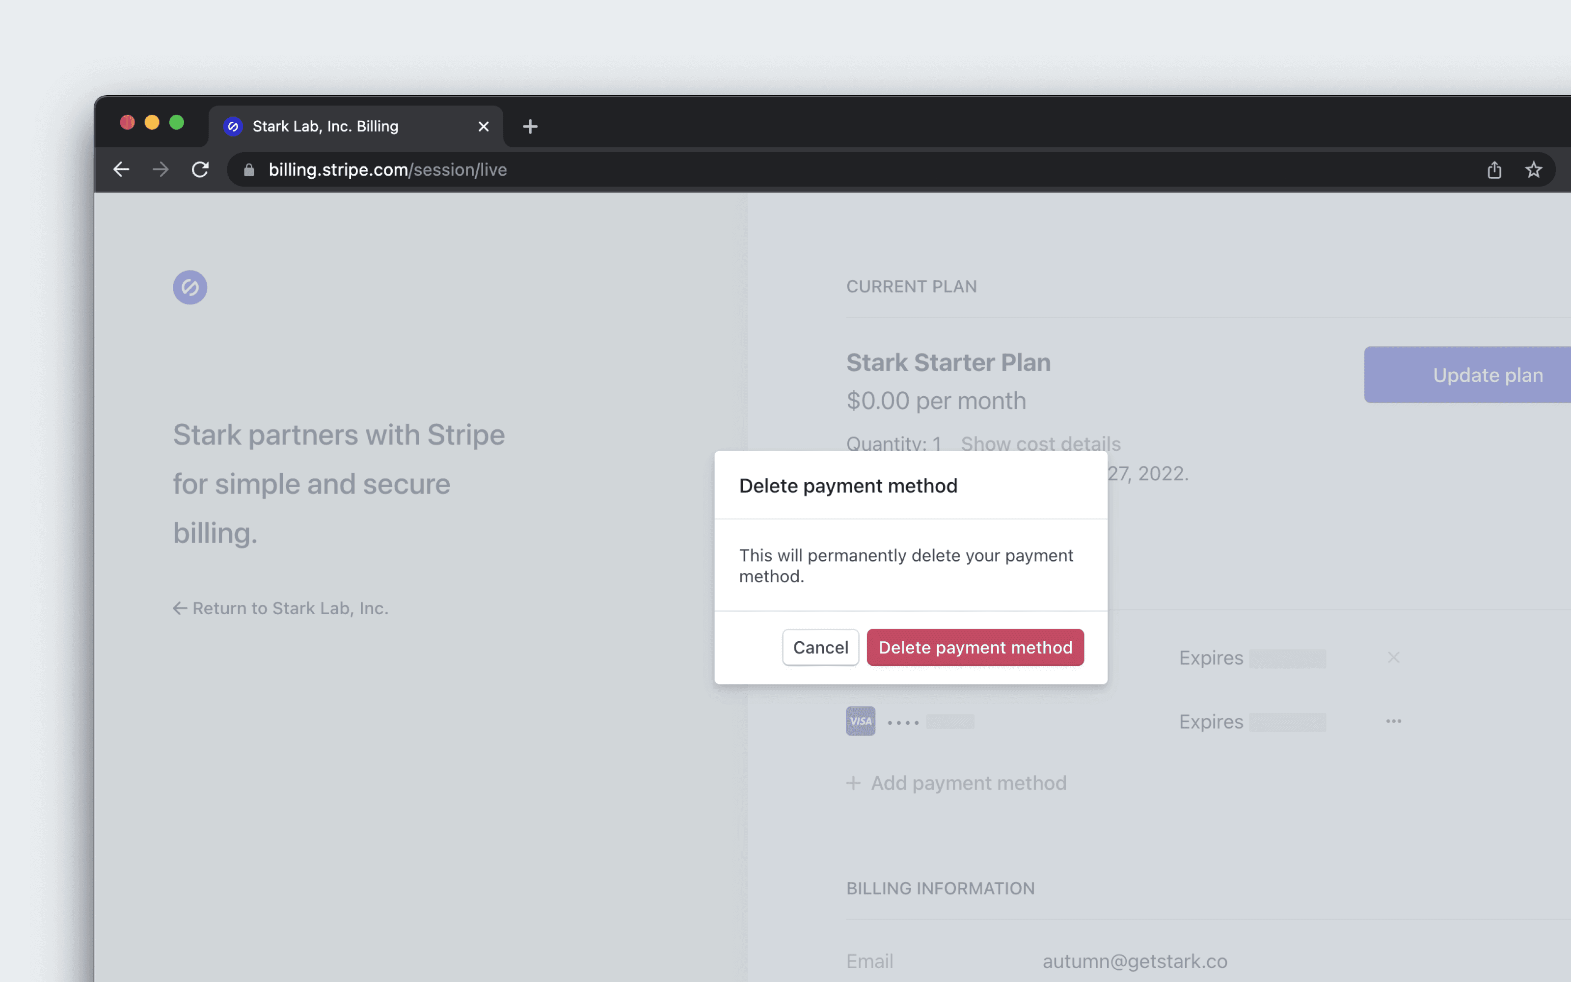Click Return to Stark Lab, Inc. link
The width and height of the screenshot is (1571, 982).
coord(280,608)
